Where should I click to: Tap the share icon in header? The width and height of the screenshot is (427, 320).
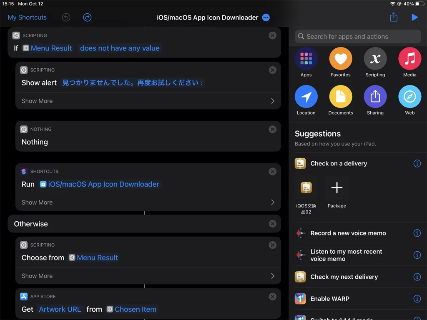pyautogui.click(x=394, y=17)
